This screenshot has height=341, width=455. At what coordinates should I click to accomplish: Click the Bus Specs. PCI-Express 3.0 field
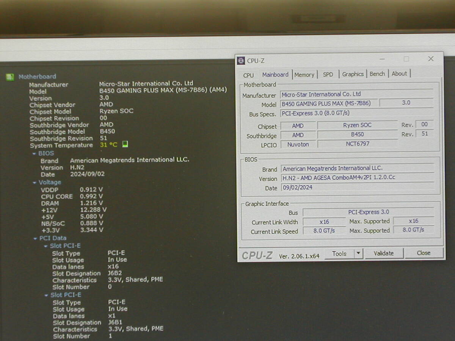(356, 113)
